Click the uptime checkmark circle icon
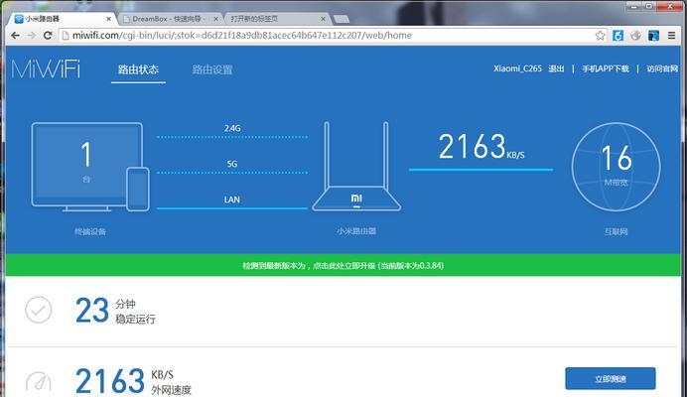 (39, 310)
